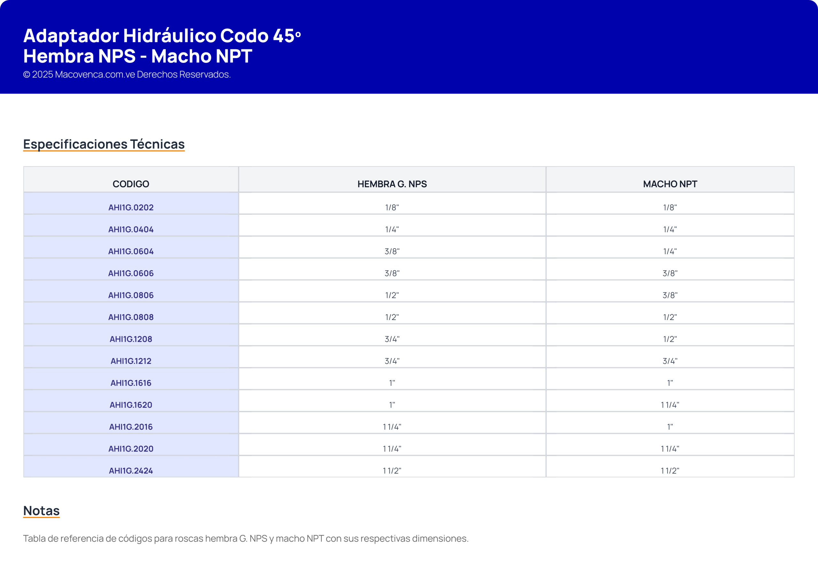Click the Notas section heading
This screenshot has width=818, height=564.
(41, 511)
